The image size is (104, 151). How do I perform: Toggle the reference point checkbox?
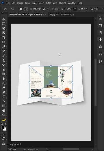click(x=21, y=9)
